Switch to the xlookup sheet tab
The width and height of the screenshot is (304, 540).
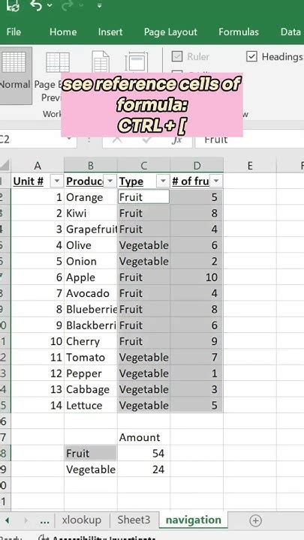[82, 520]
